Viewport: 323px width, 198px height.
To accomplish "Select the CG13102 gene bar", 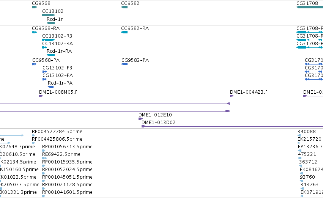I will point(49,15).
